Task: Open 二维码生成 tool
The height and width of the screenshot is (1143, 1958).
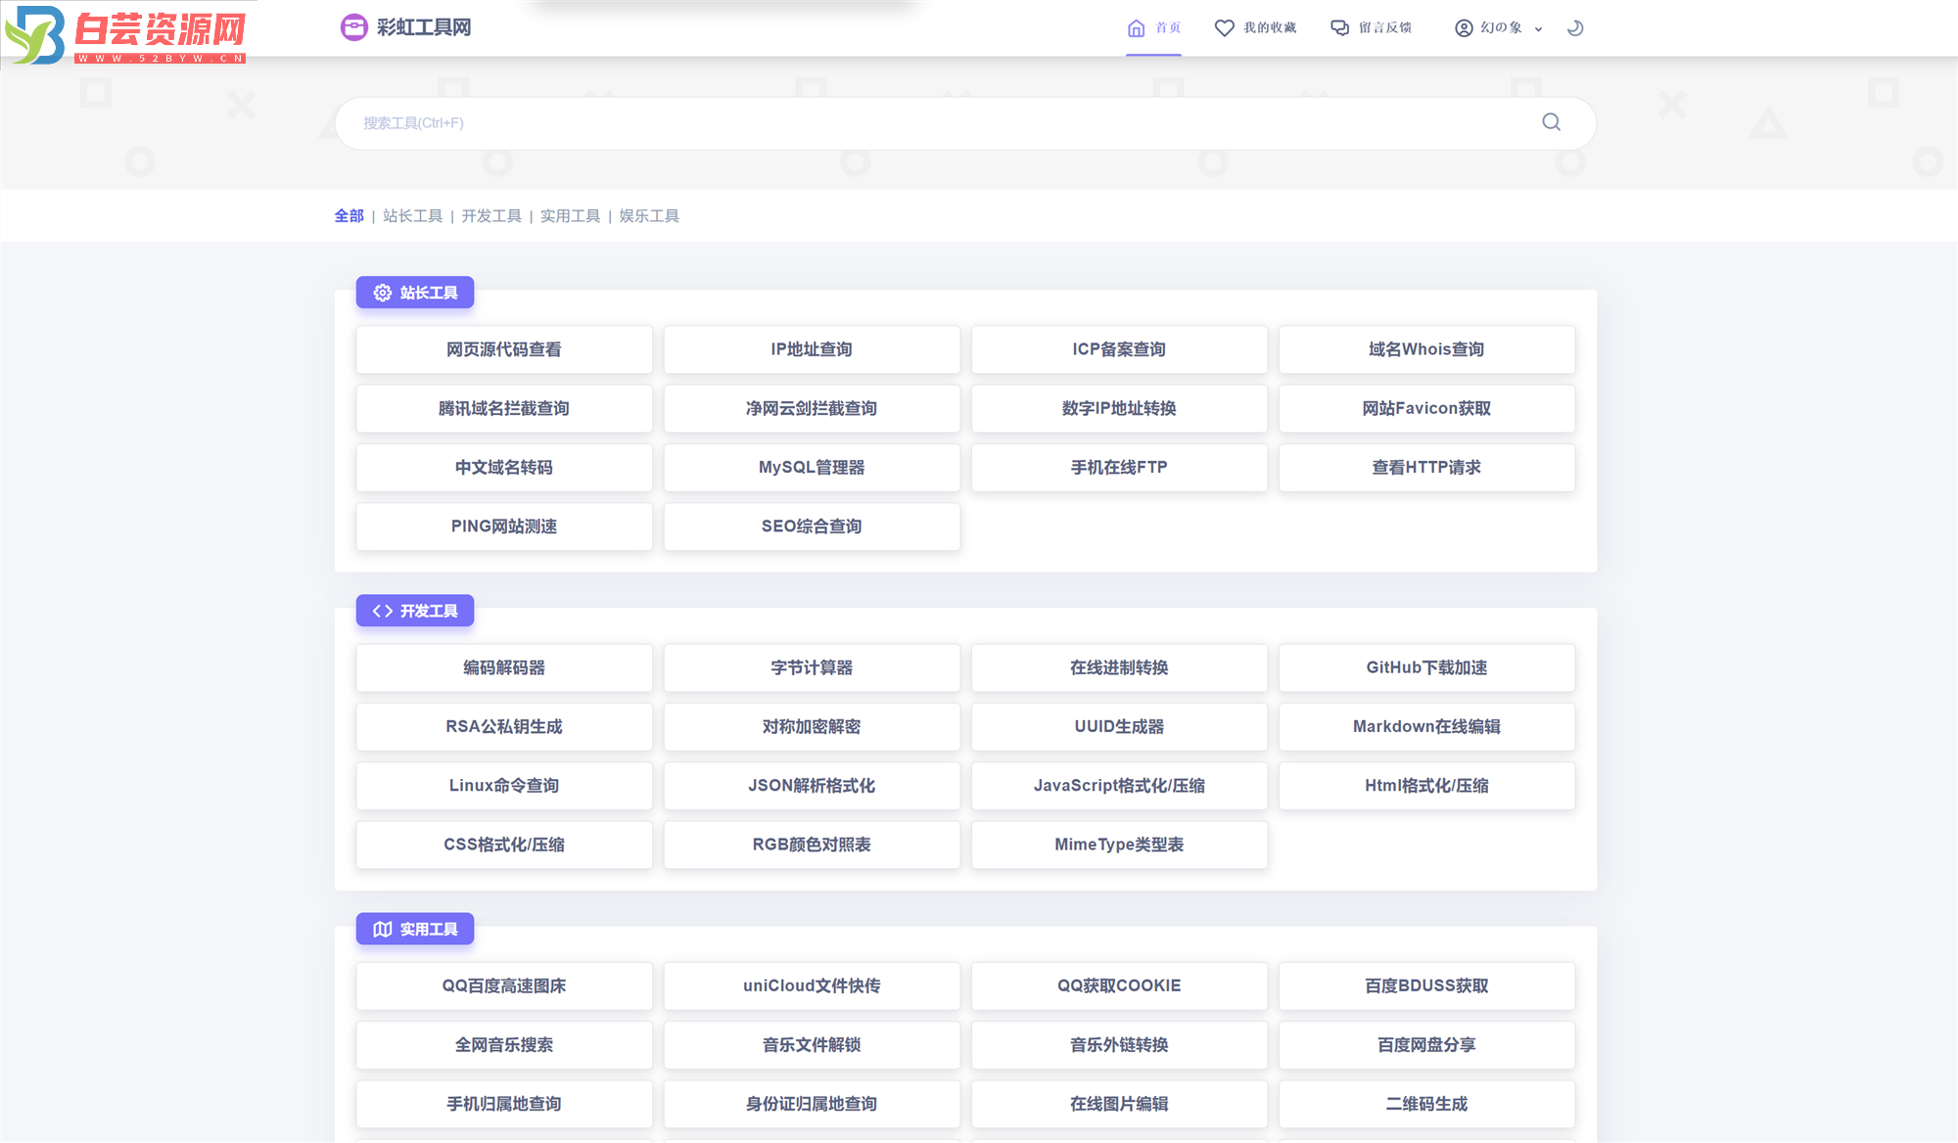Action: point(1426,1104)
